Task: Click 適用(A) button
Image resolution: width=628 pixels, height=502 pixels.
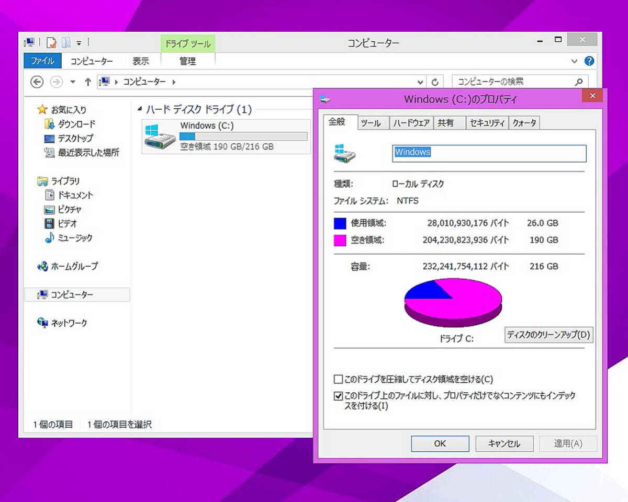Action: (568, 443)
